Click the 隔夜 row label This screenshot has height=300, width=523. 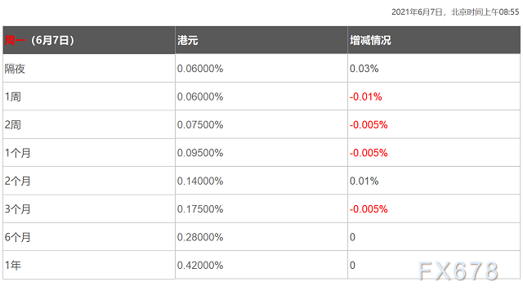(x=15, y=69)
